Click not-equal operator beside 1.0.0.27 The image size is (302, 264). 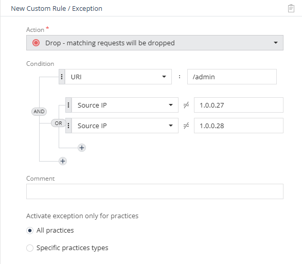(186, 105)
